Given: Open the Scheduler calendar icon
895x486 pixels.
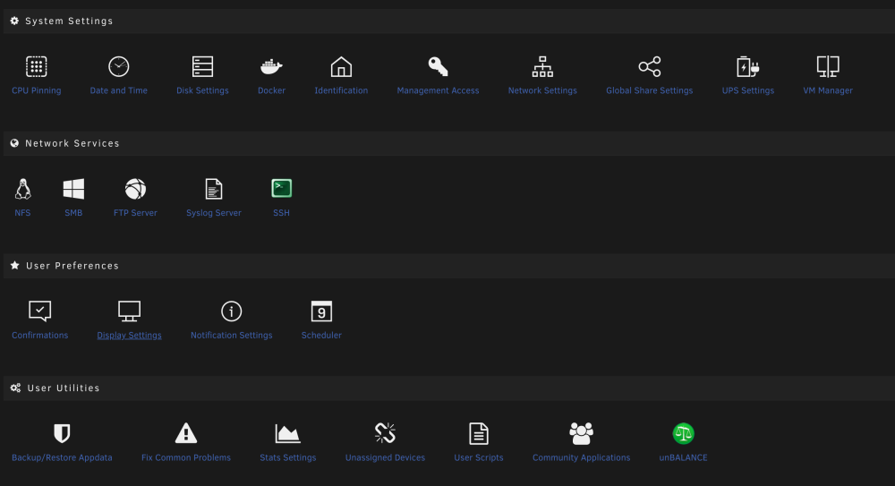Looking at the screenshot, I should point(321,311).
